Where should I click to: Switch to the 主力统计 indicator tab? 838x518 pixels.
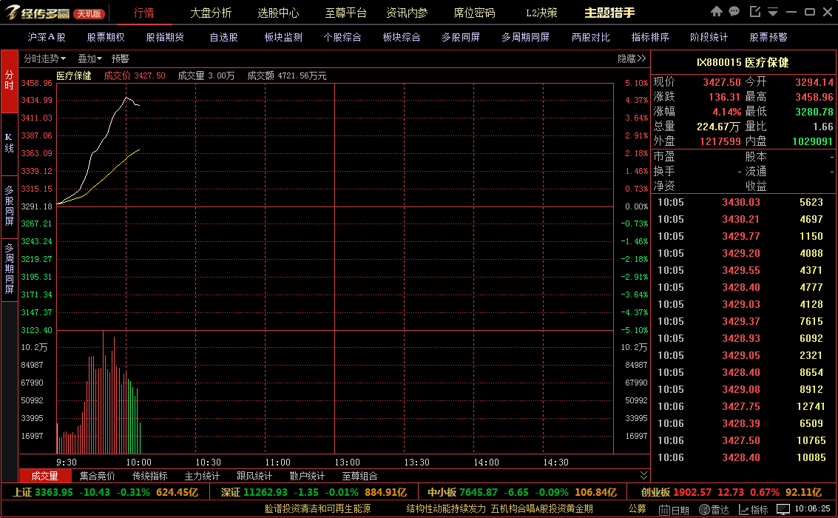[x=202, y=476]
